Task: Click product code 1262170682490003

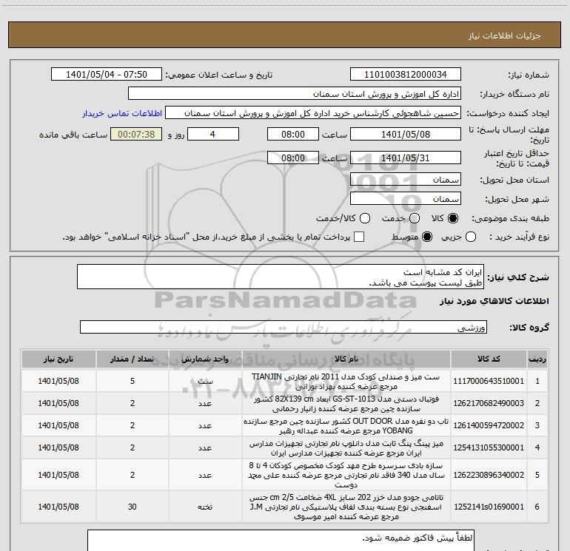Action: point(489,403)
